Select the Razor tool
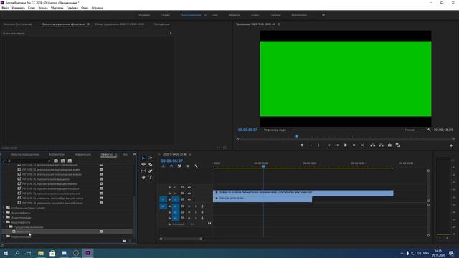459x258 pixels. pos(150,164)
